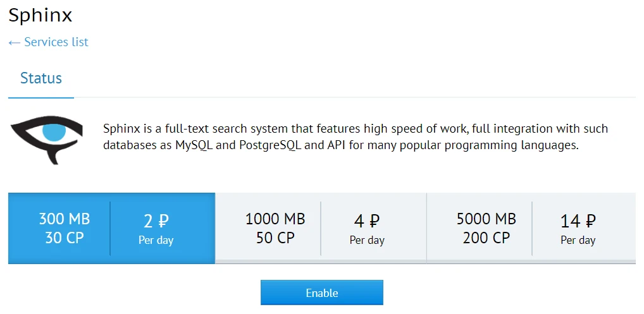This screenshot has width=644, height=314.
Task: Select the 300 MB 30 CP plan
Action: pyautogui.click(x=65, y=228)
